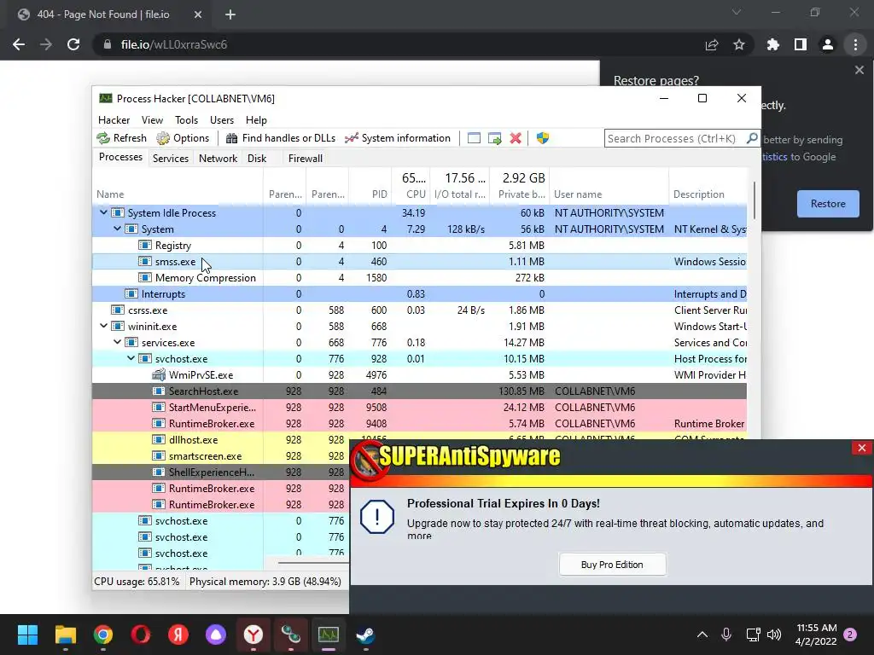Click the Search Processes input field

pos(674,138)
